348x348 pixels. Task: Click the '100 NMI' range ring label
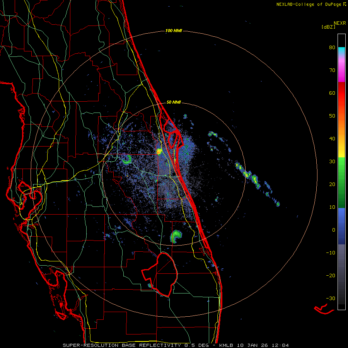(174, 31)
